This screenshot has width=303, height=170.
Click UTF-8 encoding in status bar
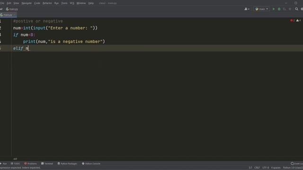(266, 168)
